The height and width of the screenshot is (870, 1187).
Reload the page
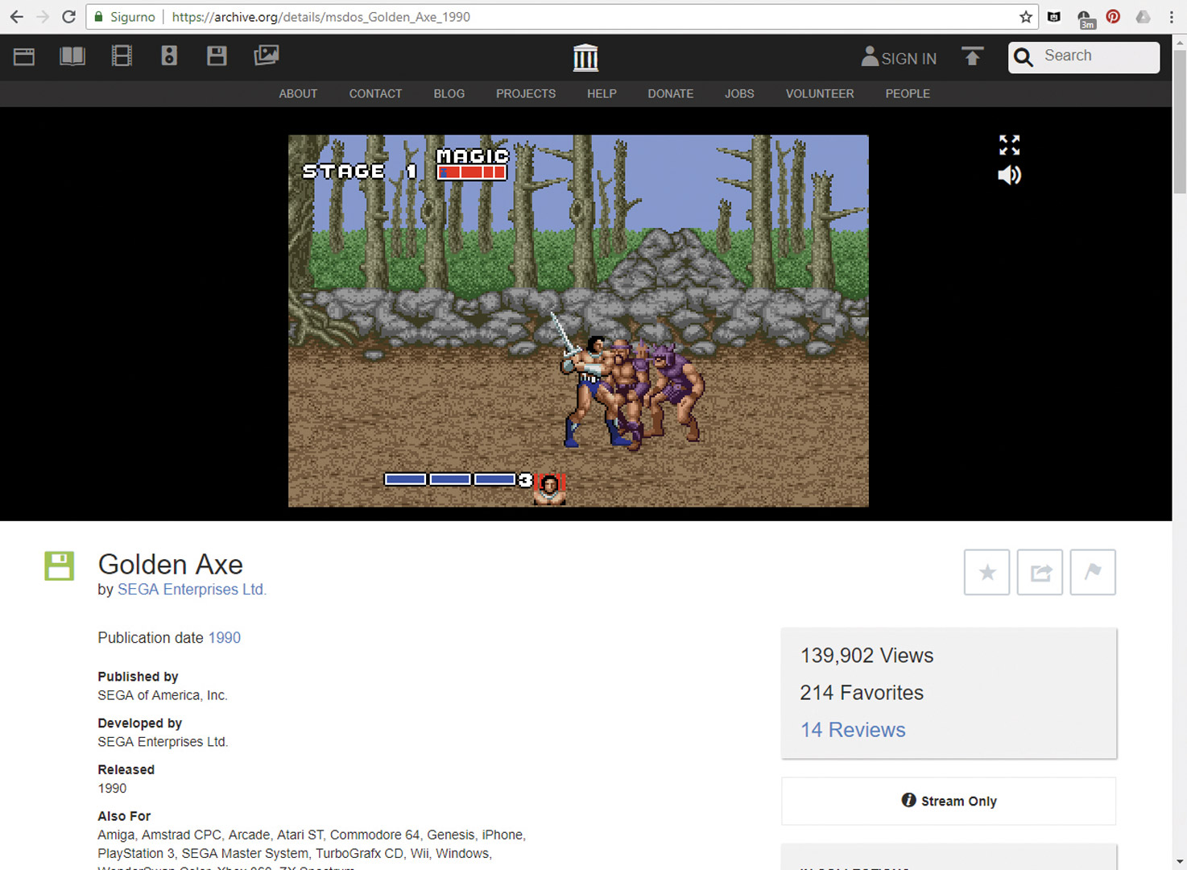tap(69, 17)
